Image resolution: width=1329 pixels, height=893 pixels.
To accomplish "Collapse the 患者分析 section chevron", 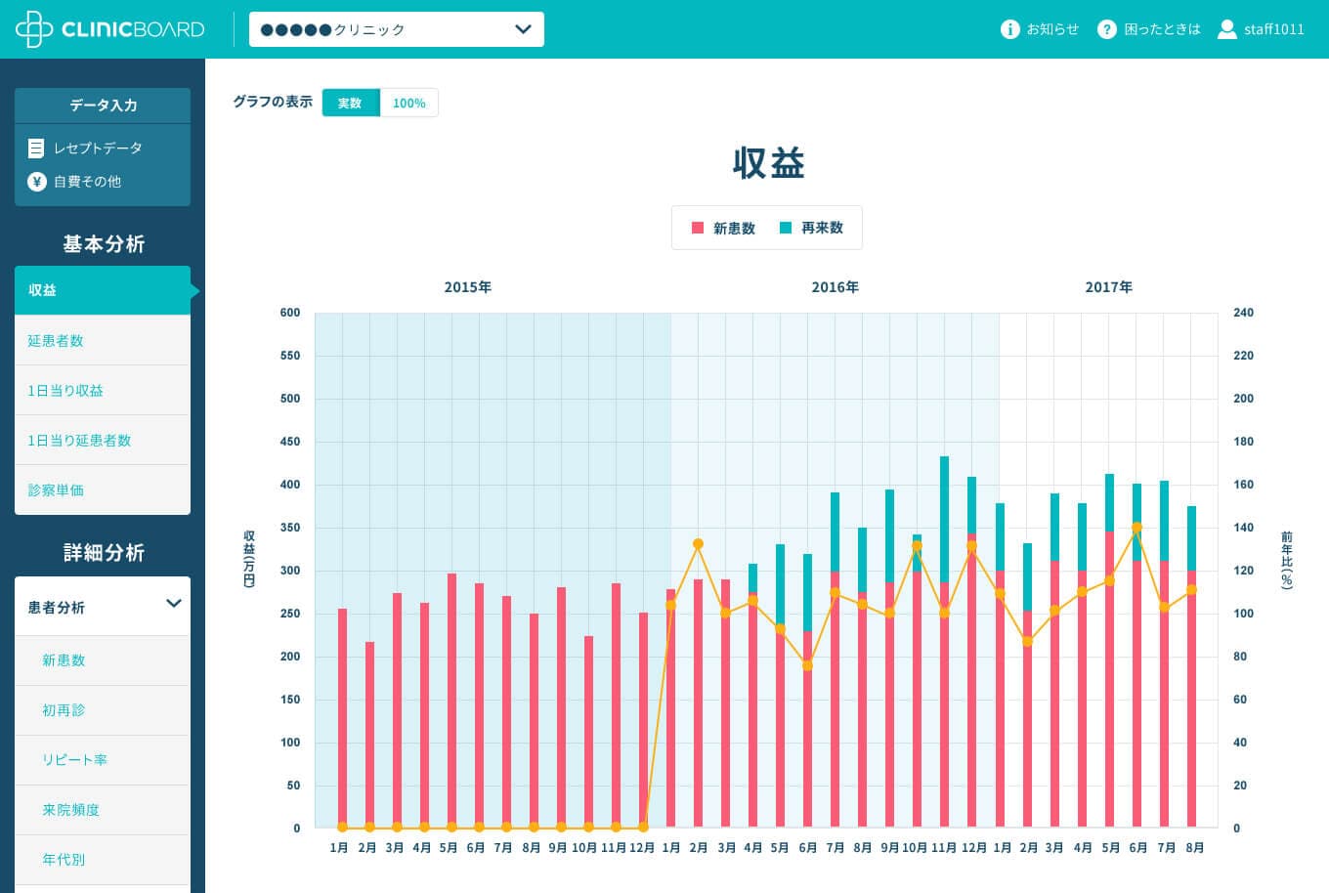I will (174, 604).
